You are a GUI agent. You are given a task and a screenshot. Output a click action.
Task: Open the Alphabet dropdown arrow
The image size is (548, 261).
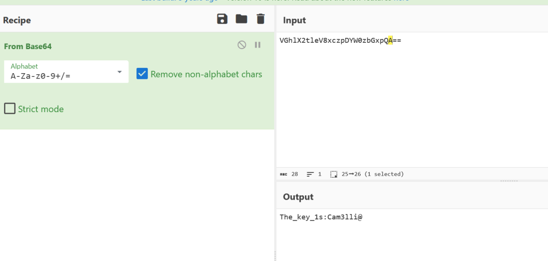click(x=119, y=72)
